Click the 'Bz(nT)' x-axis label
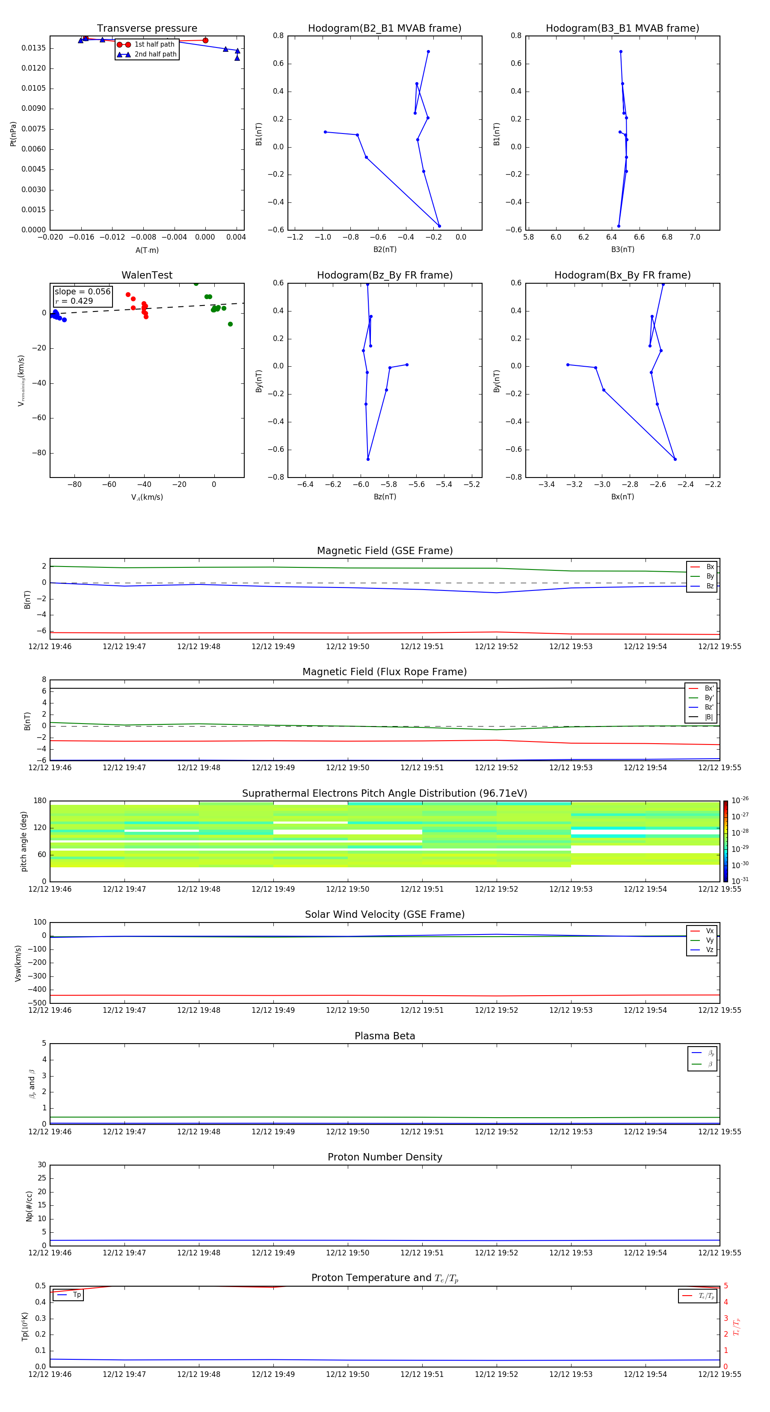This screenshot has height=1412, width=770. (385, 497)
